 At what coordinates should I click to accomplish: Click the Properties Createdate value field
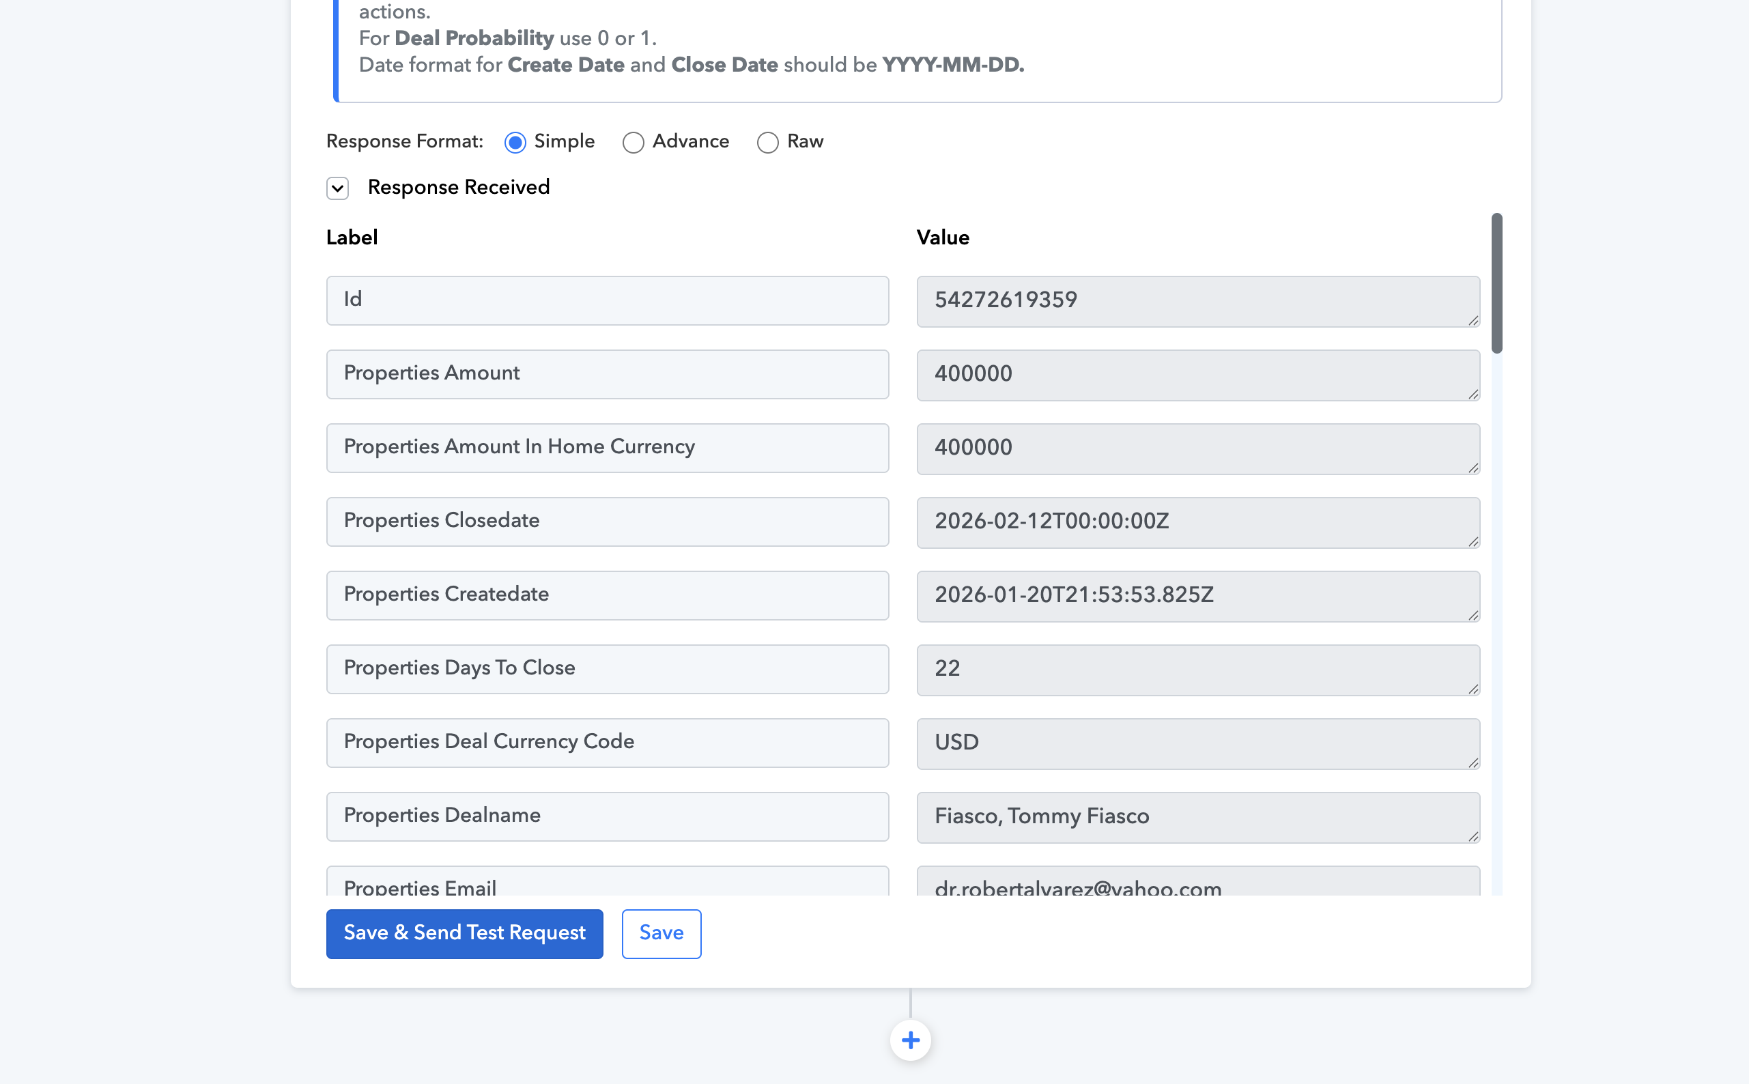pyautogui.click(x=1196, y=596)
